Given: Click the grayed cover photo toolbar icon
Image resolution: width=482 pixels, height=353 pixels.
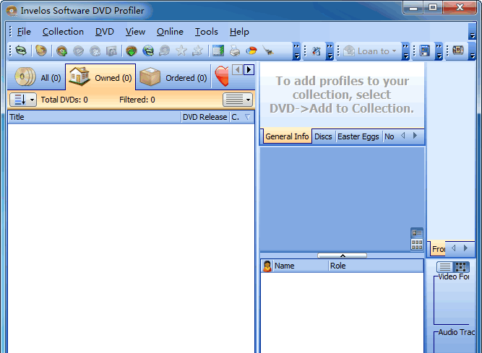Looking at the screenshot, I should (x=111, y=51).
